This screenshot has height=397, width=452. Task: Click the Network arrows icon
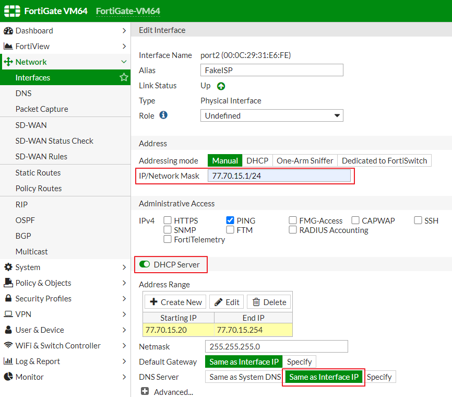pos(8,62)
